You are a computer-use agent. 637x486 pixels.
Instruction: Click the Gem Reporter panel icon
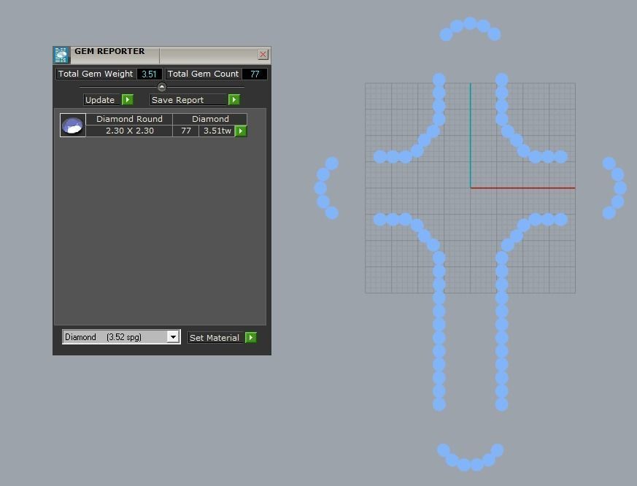(61, 55)
